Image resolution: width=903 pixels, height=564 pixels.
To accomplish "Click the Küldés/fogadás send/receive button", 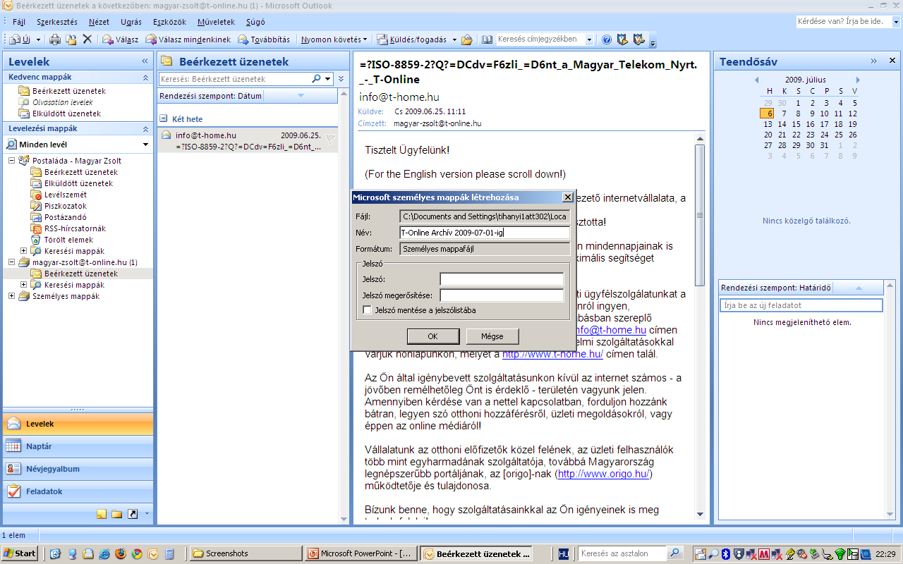I will point(413,39).
